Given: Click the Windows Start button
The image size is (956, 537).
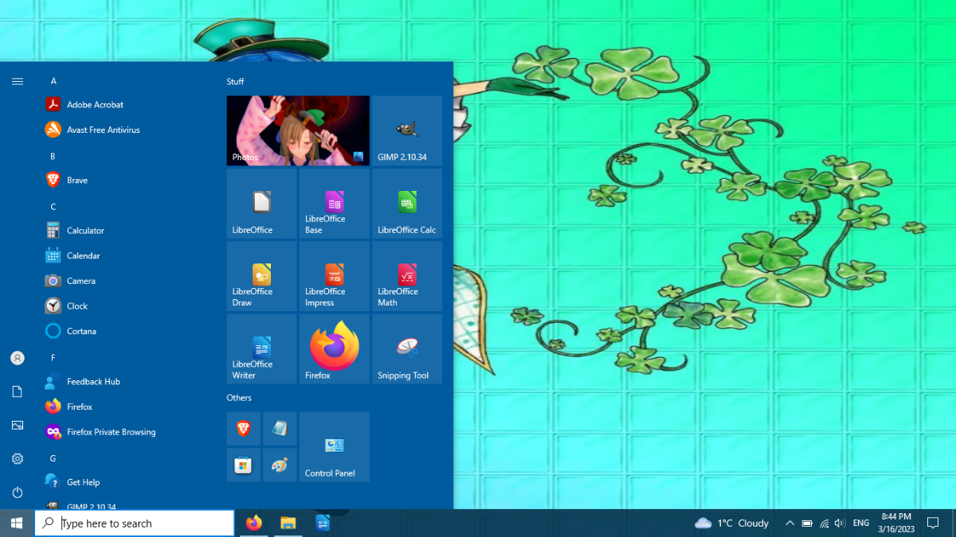Looking at the screenshot, I should pos(17,523).
